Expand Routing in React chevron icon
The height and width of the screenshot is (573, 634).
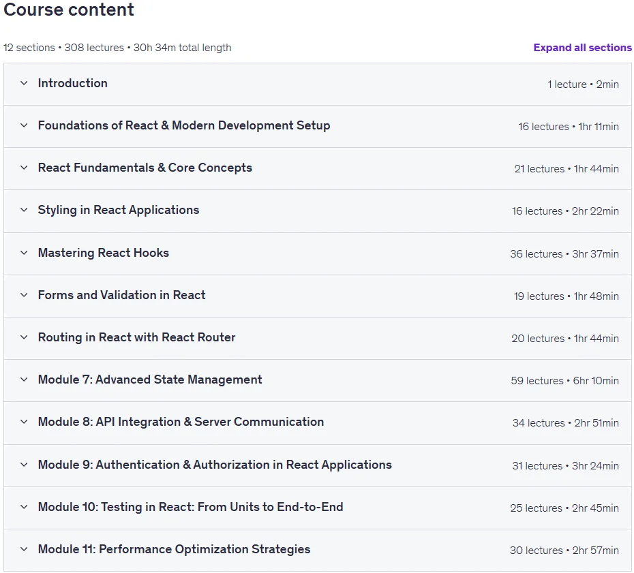pos(25,337)
